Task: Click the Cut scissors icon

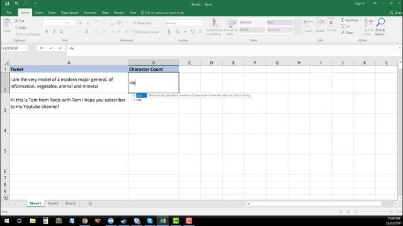Action: pos(17,21)
